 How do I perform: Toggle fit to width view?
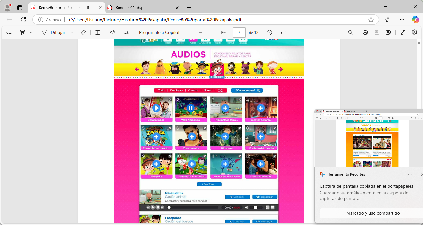pyautogui.click(x=224, y=32)
